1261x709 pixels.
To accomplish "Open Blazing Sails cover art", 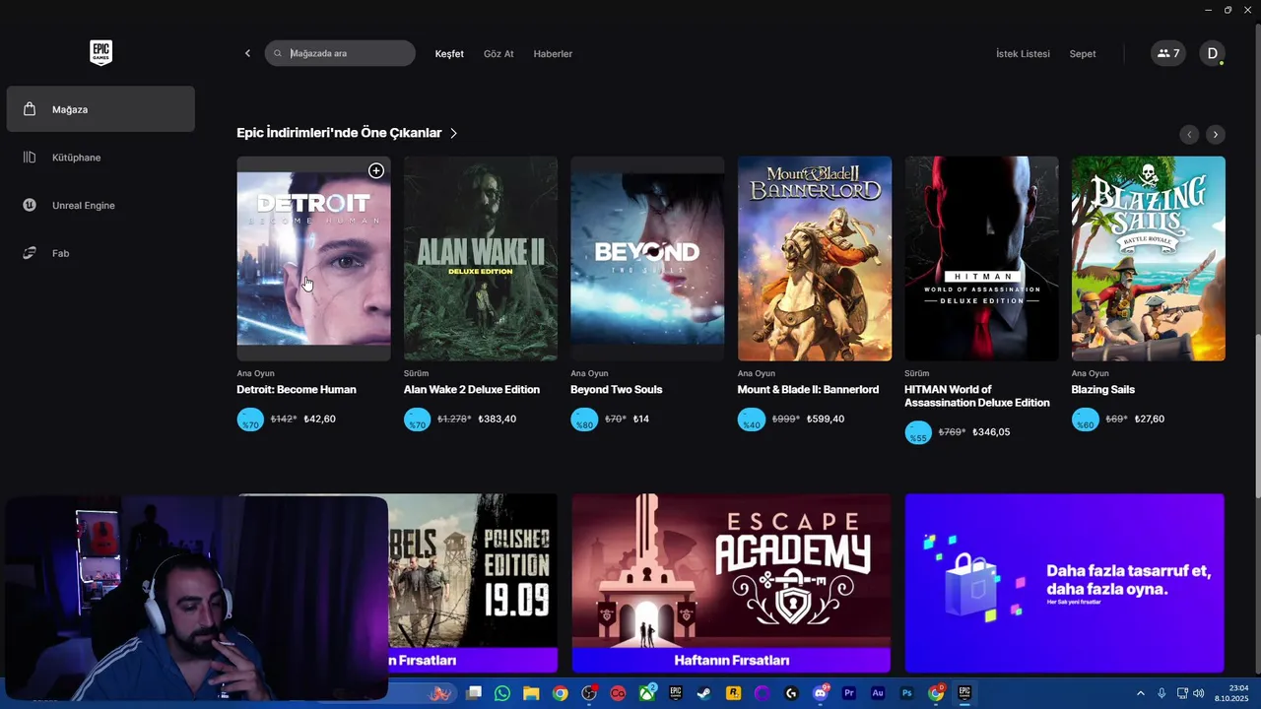I will pos(1149,259).
